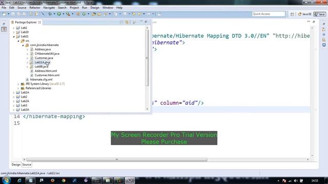Expand the Address.java node

pyautogui.click(x=27, y=50)
